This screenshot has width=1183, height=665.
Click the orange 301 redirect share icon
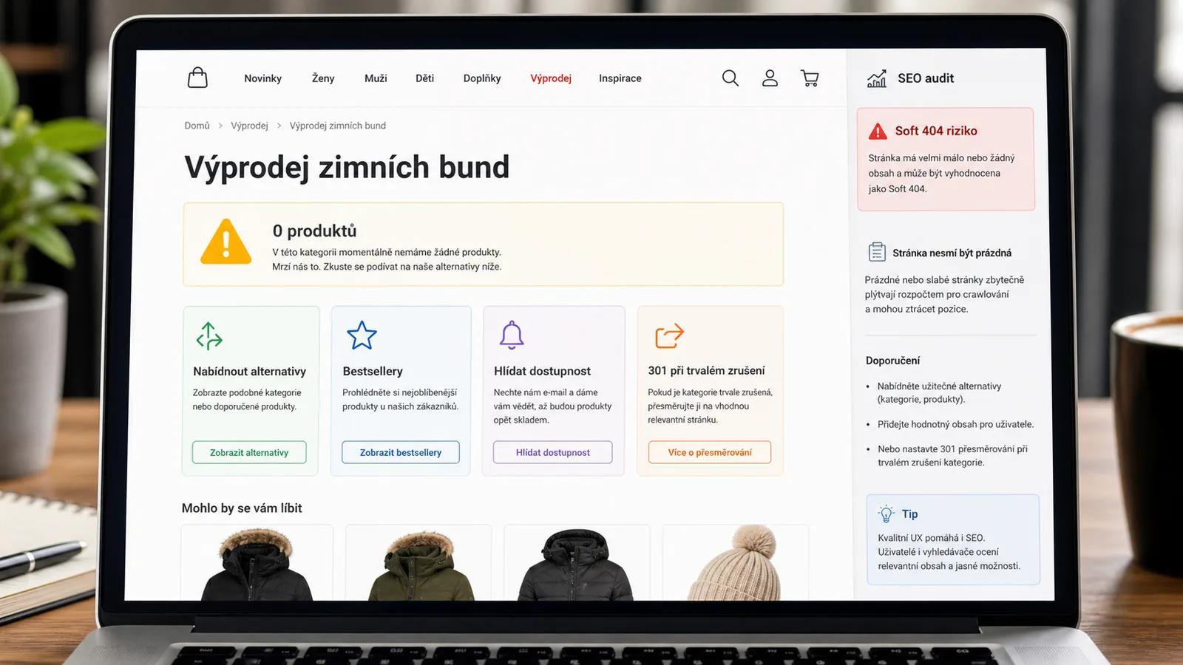pos(669,336)
